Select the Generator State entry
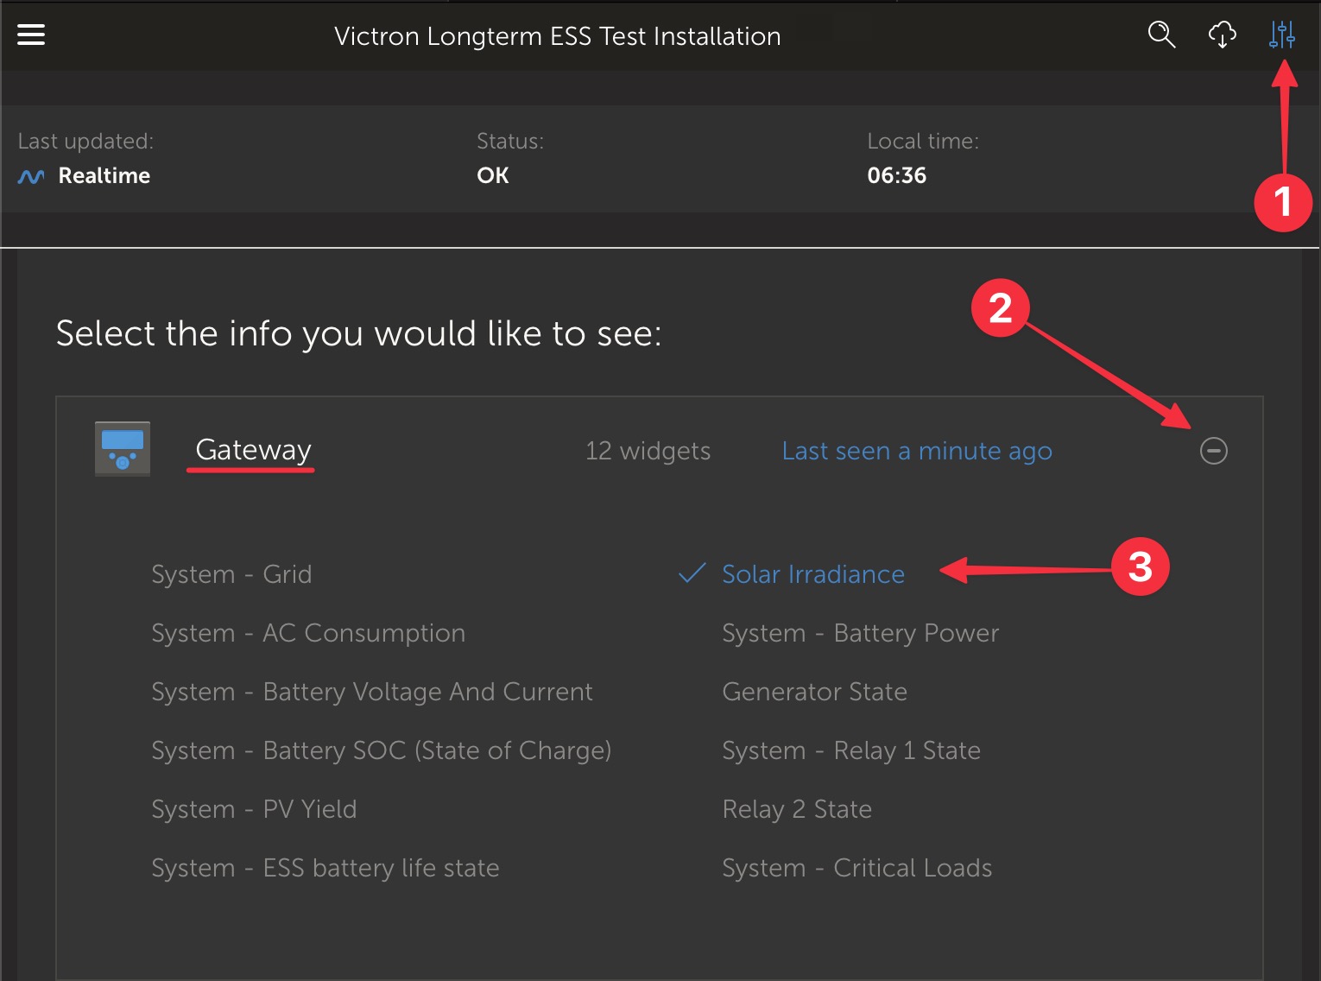 click(814, 691)
